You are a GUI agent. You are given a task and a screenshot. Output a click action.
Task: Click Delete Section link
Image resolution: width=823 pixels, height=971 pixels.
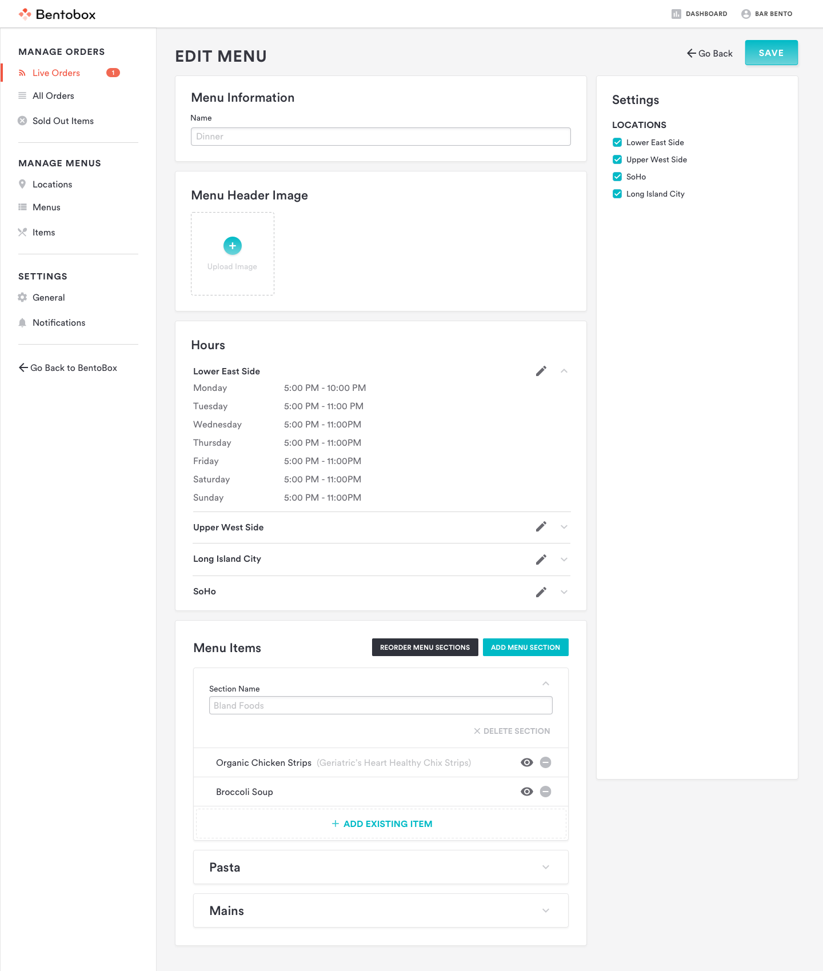pyautogui.click(x=512, y=731)
